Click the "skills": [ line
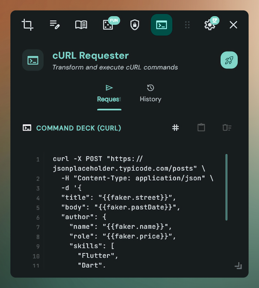This screenshot has height=288, width=259. (x=92, y=246)
